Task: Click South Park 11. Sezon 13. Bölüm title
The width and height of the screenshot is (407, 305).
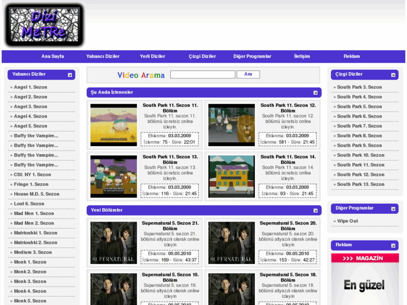Action: [170, 159]
